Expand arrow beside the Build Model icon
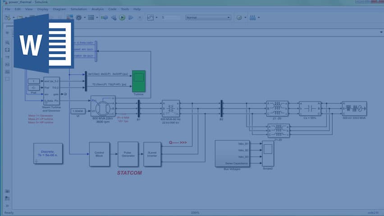The width and height of the screenshot is (384, 216). point(259,18)
